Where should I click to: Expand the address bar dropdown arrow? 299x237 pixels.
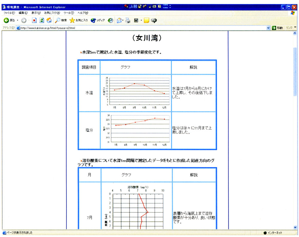pyautogui.click(x=268, y=28)
